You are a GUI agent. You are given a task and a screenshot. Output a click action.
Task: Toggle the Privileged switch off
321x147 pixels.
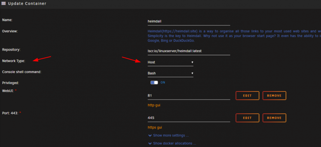pyautogui.click(x=154, y=82)
